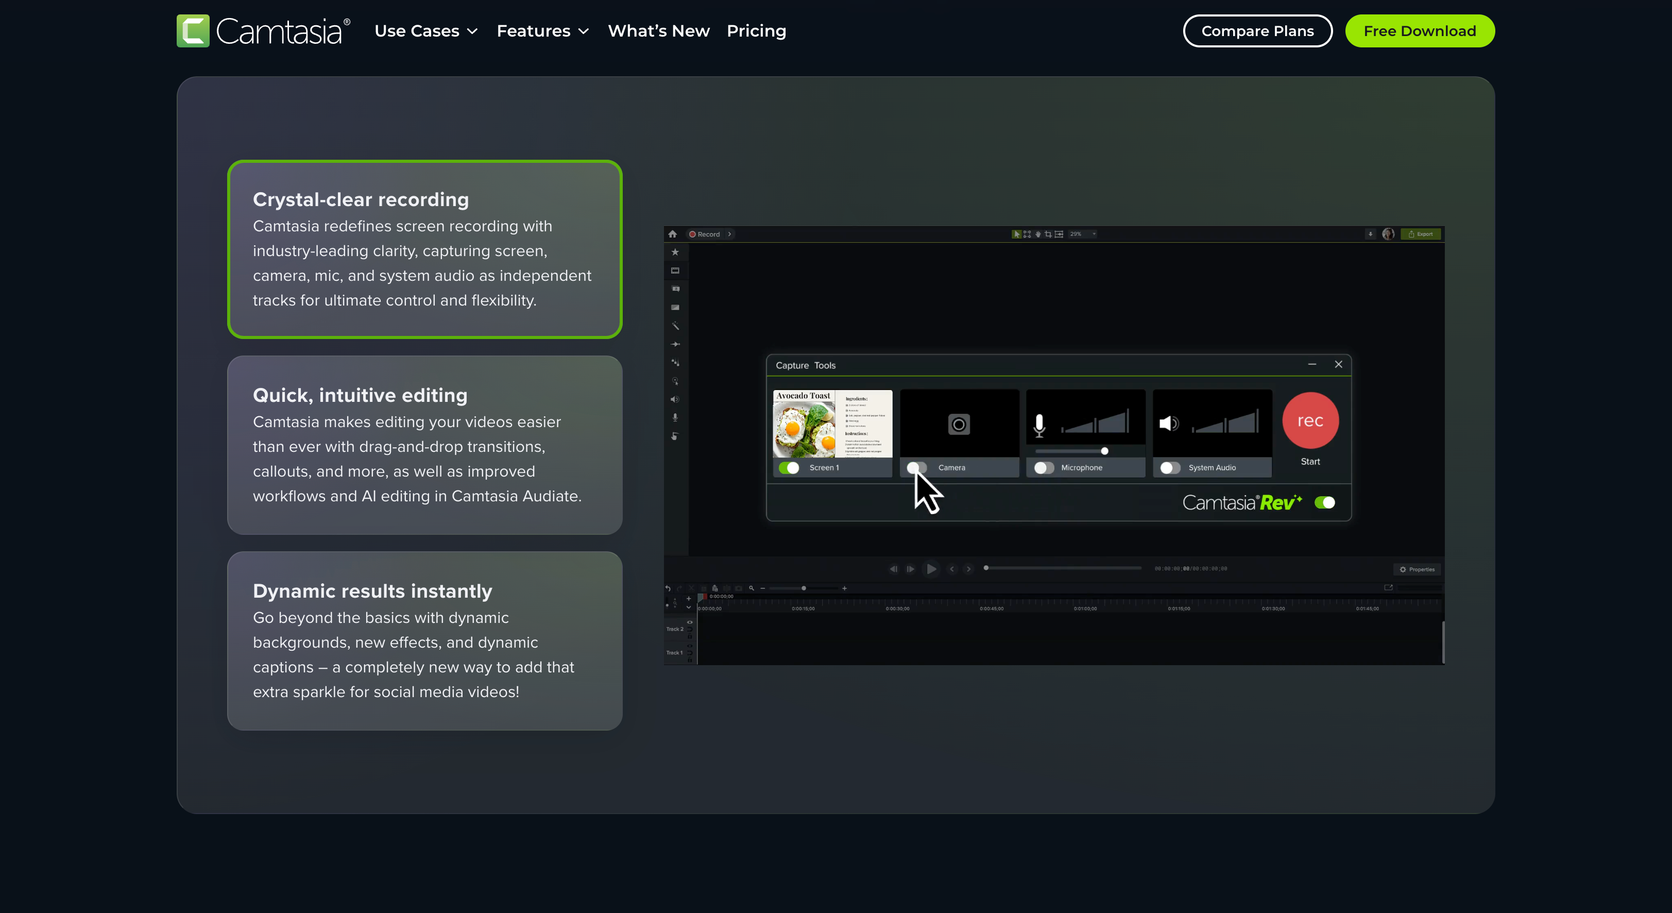This screenshot has height=913, width=1672.
Task: Click the download arrow icon near Export
Action: click(1370, 234)
